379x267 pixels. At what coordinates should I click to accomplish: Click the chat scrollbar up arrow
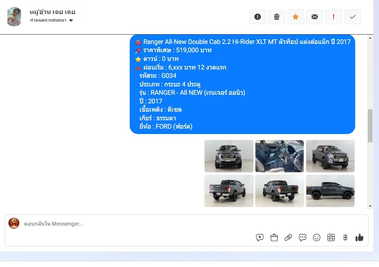point(370,38)
